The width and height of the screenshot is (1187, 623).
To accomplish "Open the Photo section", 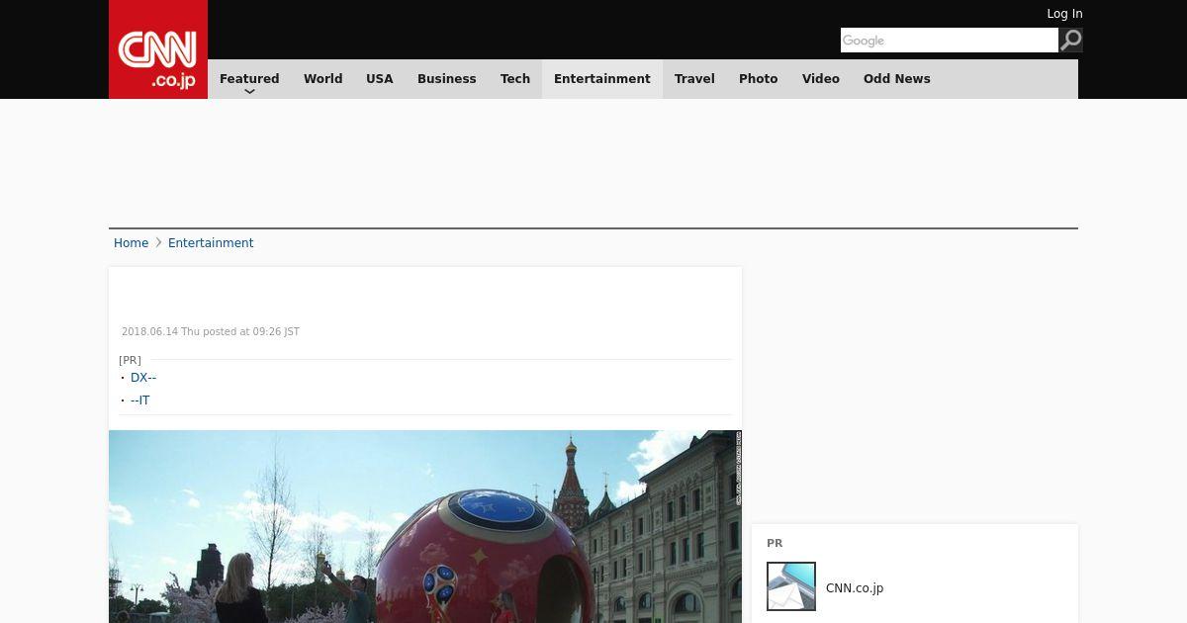I will (759, 79).
